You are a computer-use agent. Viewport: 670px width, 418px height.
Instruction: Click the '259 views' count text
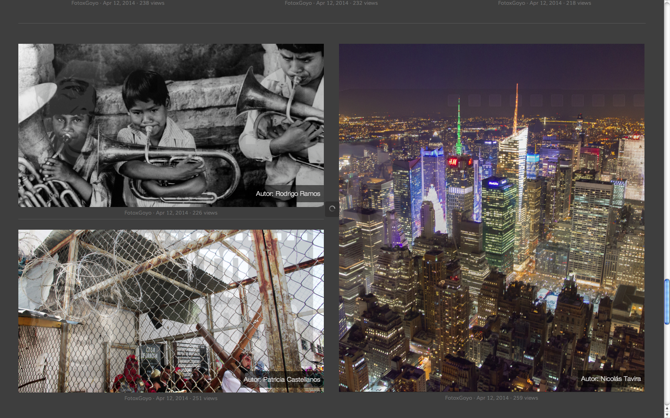526,398
